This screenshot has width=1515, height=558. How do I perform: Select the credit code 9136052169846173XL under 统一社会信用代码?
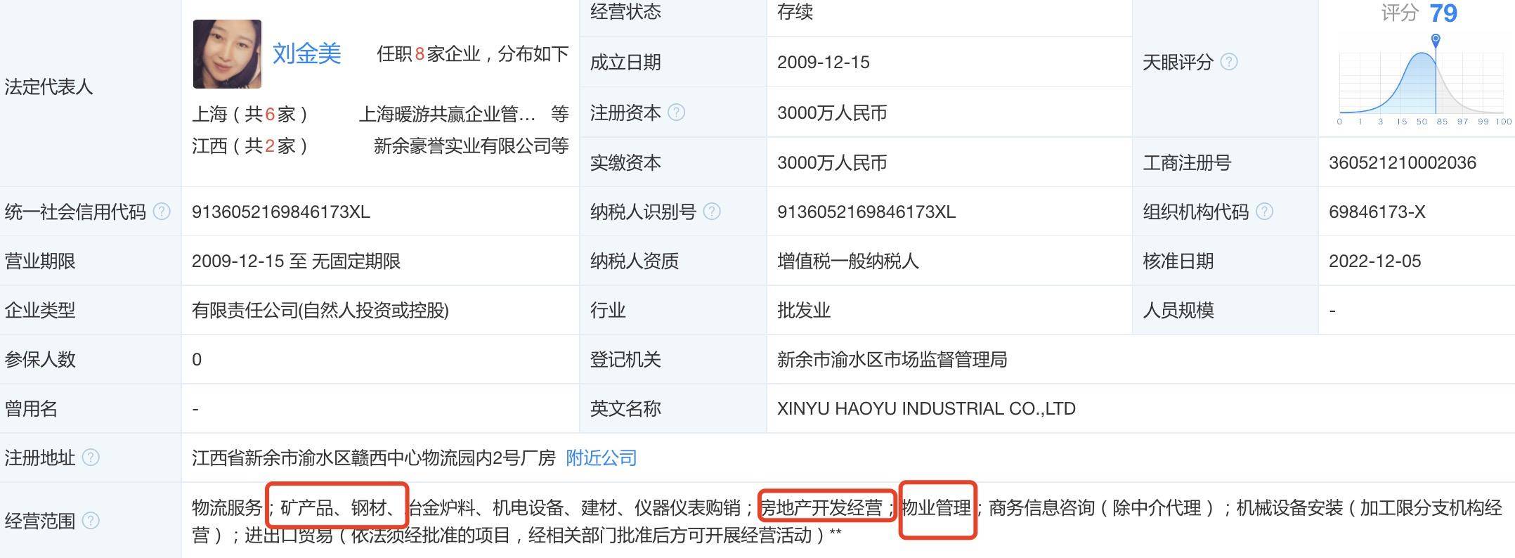tap(281, 212)
